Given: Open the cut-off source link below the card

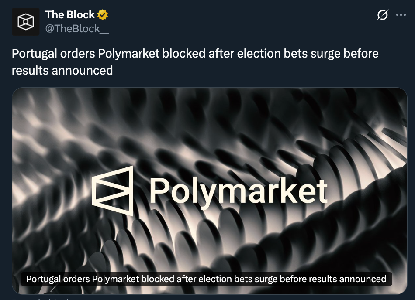Looking at the screenshot, I should [x=39, y=299].
